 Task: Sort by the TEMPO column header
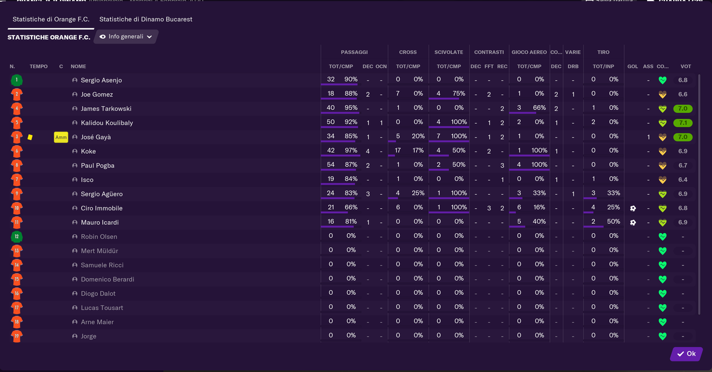(x=39, y=67)
